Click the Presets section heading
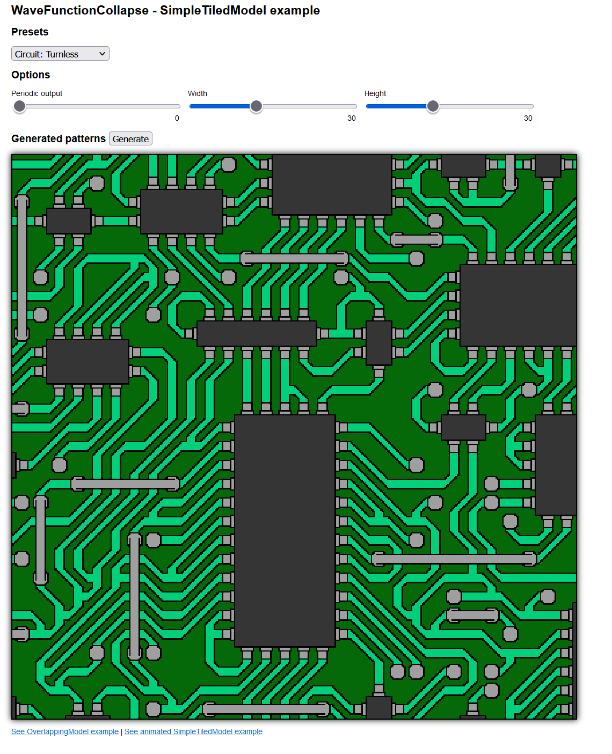The image size is (612, 754). (x=30, y=32)
